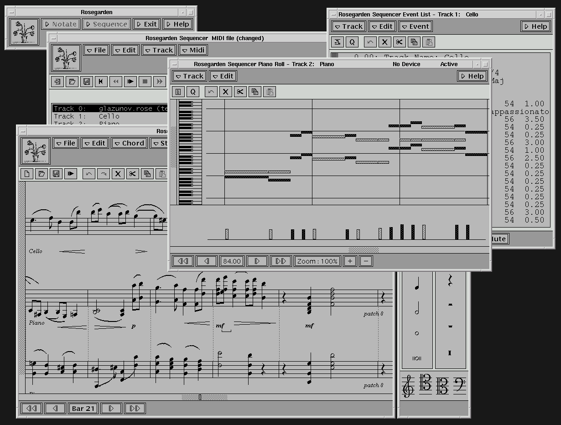Open the load file icon in MIDI file sequencer toolbar
This screenshot has height=425, width=561.
pyautogui.click(x=72, y=82)
